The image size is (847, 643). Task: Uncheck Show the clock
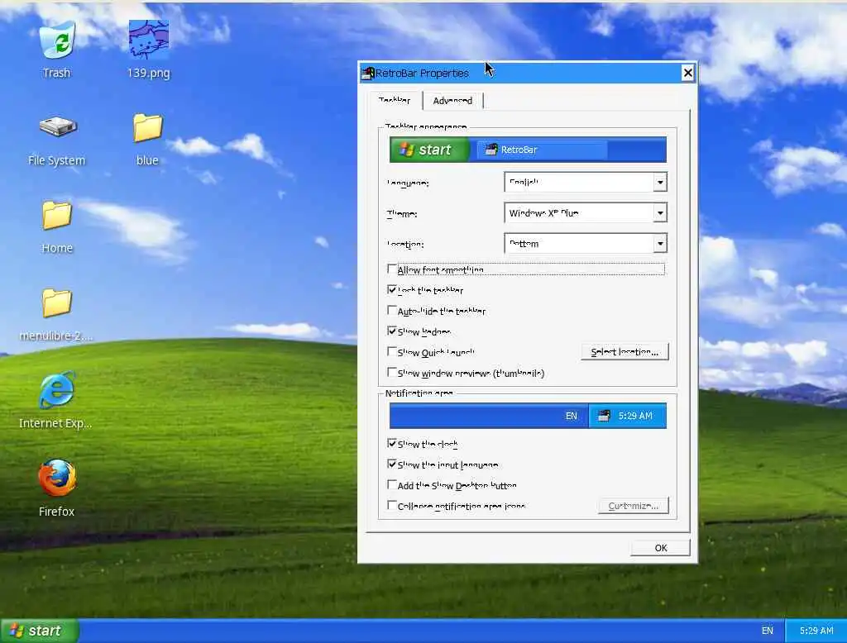click(392, 444)
